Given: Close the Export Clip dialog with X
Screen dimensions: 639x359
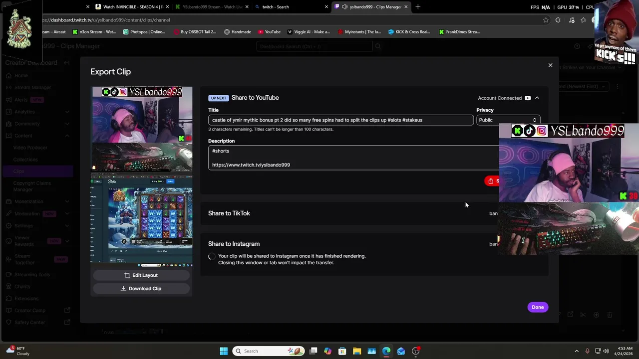Looking at the screenshot, I should point(550,65).
